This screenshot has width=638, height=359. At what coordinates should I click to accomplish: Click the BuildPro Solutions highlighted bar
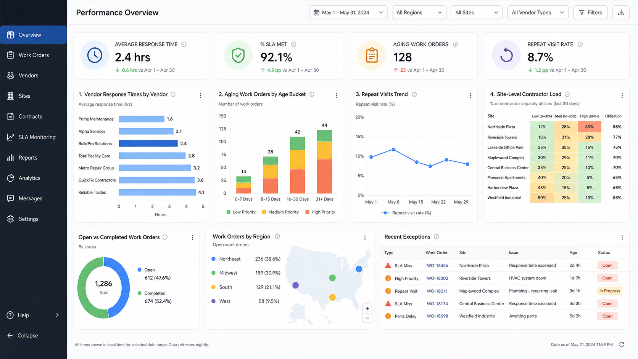pos(148,143)
